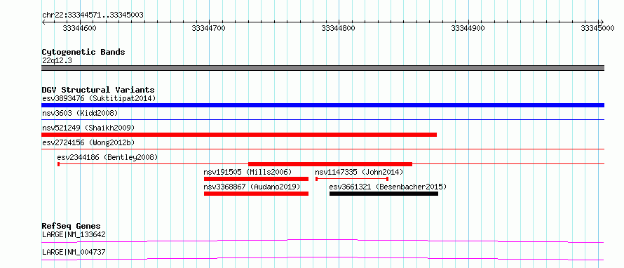Screen dimensions: 624x268
Task: Click ruler position 33345000
Action: point(597,28)
